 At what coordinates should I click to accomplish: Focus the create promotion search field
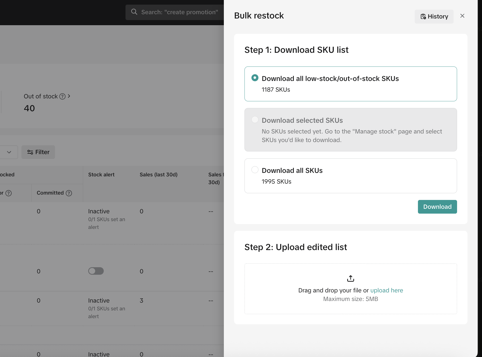[180, 12]
